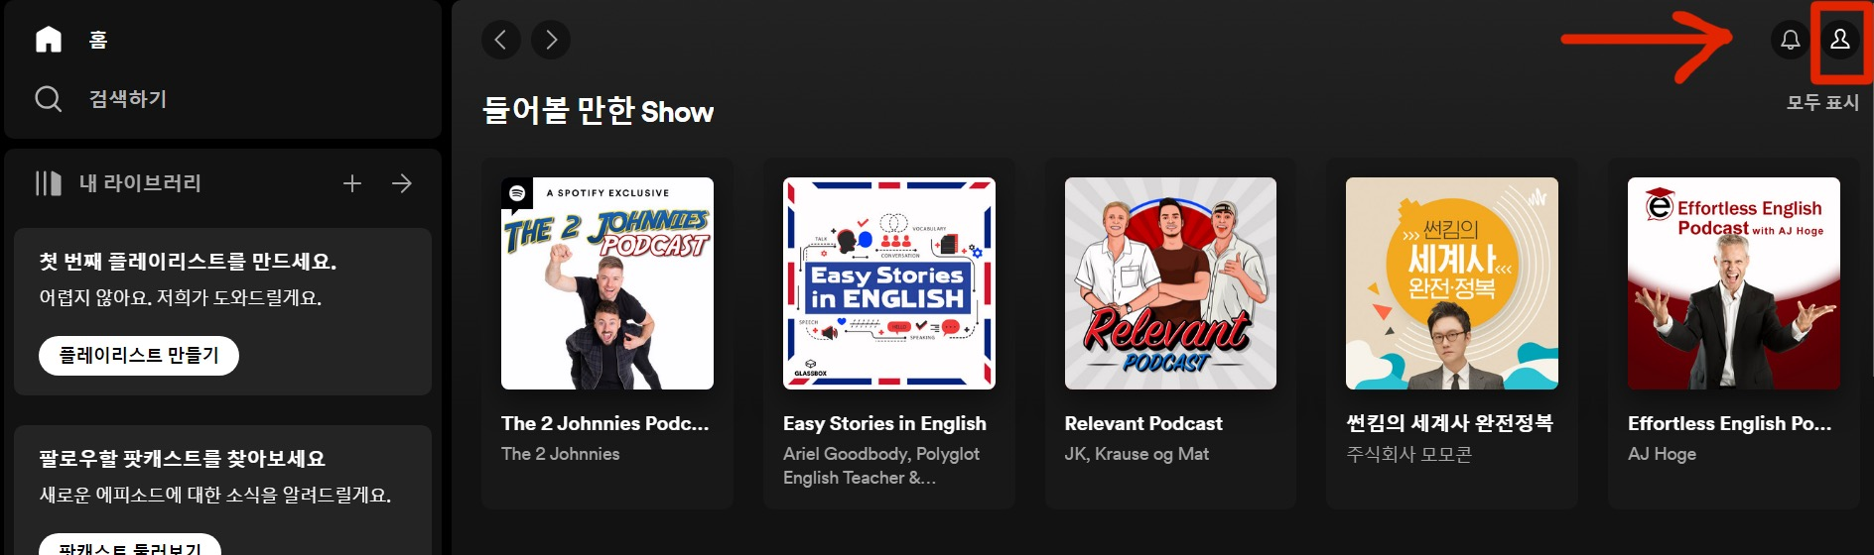Screen dimensions: 1874x555
Task: Click the search magnifier icon
Action: [x=49, y=98]
